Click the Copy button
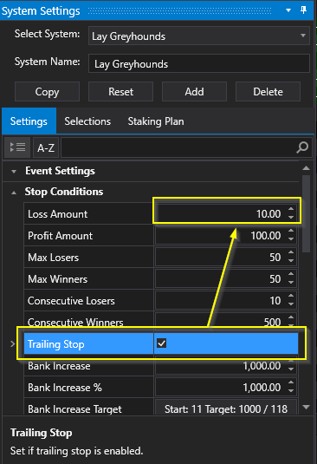Screen dimensions: 317x464 coord(47,92)
